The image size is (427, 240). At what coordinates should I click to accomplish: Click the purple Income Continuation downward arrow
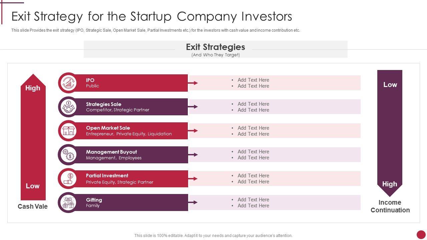coord(390,133)
